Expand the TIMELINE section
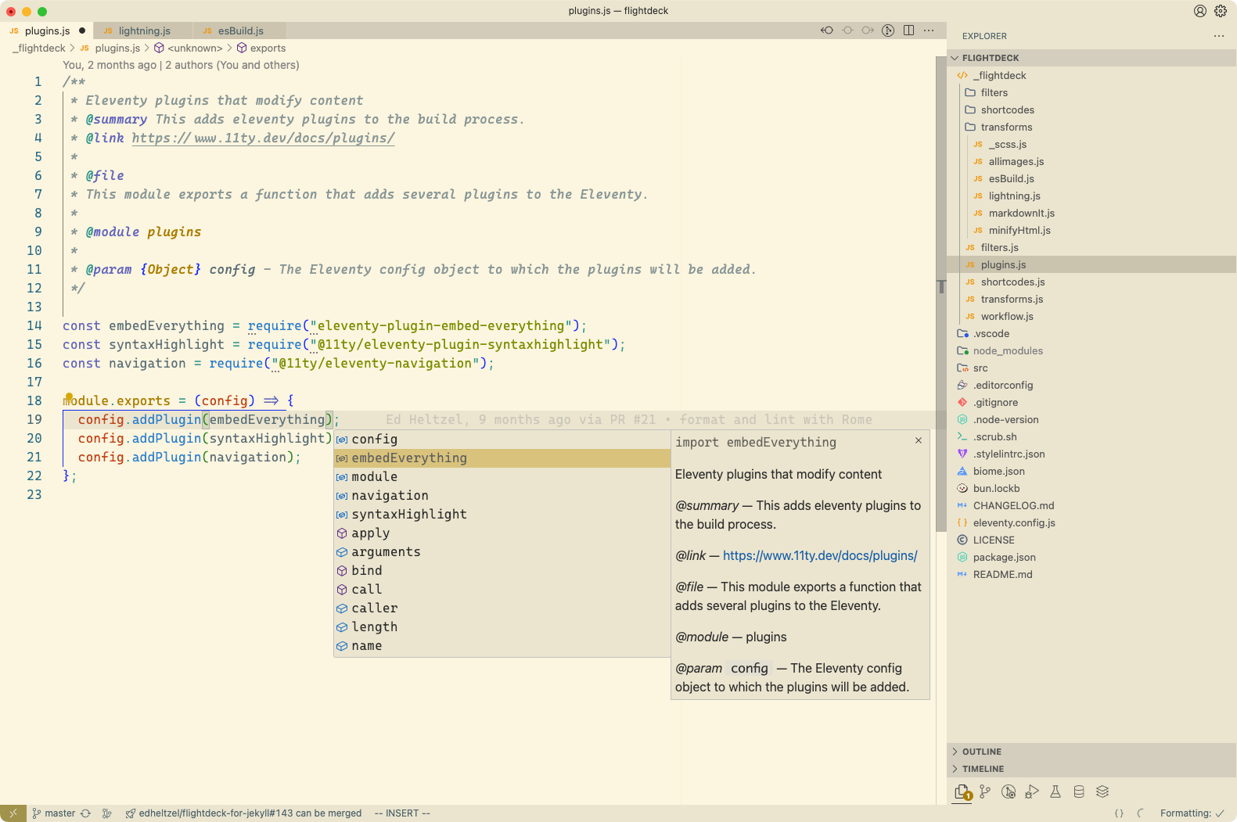The image size is (1237, 822). 983,769
